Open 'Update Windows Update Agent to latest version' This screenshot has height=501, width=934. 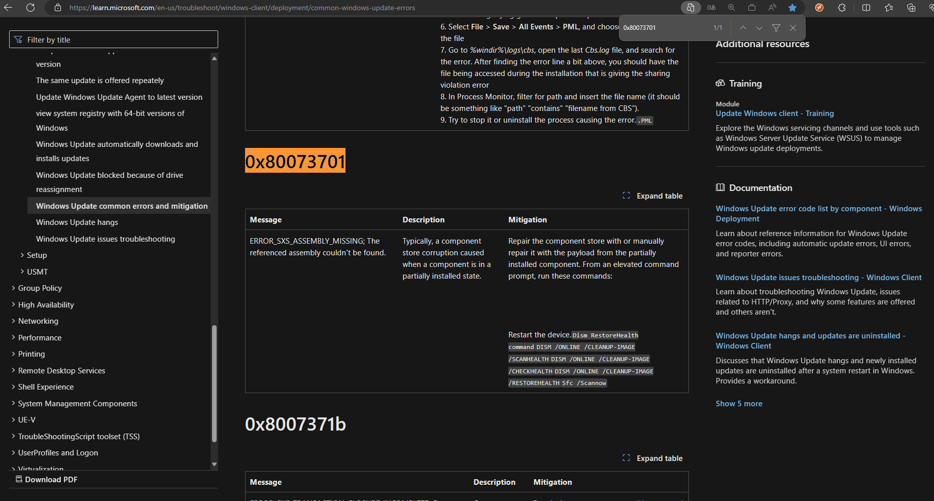pyautogui.click(x=119, y=97)
